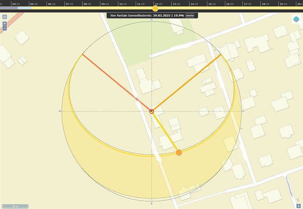Viewport: 303px width, 209px height.
Task: Click the 14:00 mark on the timeline
Action: tap(194, 4)
